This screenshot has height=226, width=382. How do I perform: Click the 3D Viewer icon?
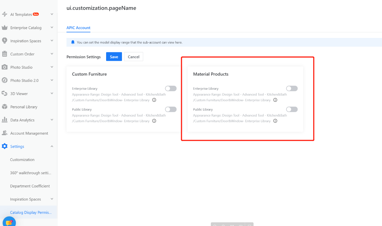(5, 94)
